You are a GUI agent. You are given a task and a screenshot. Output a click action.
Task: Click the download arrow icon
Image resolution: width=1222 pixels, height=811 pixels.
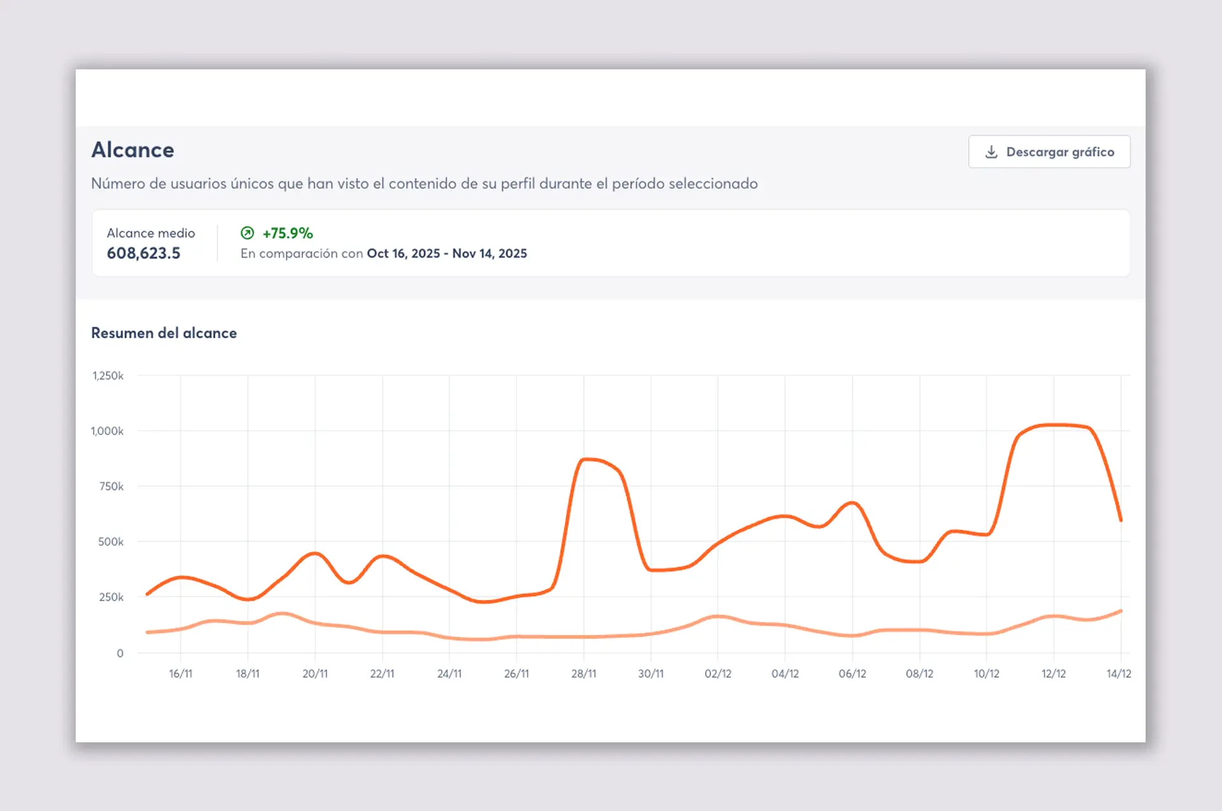click(x=991, y=152)
